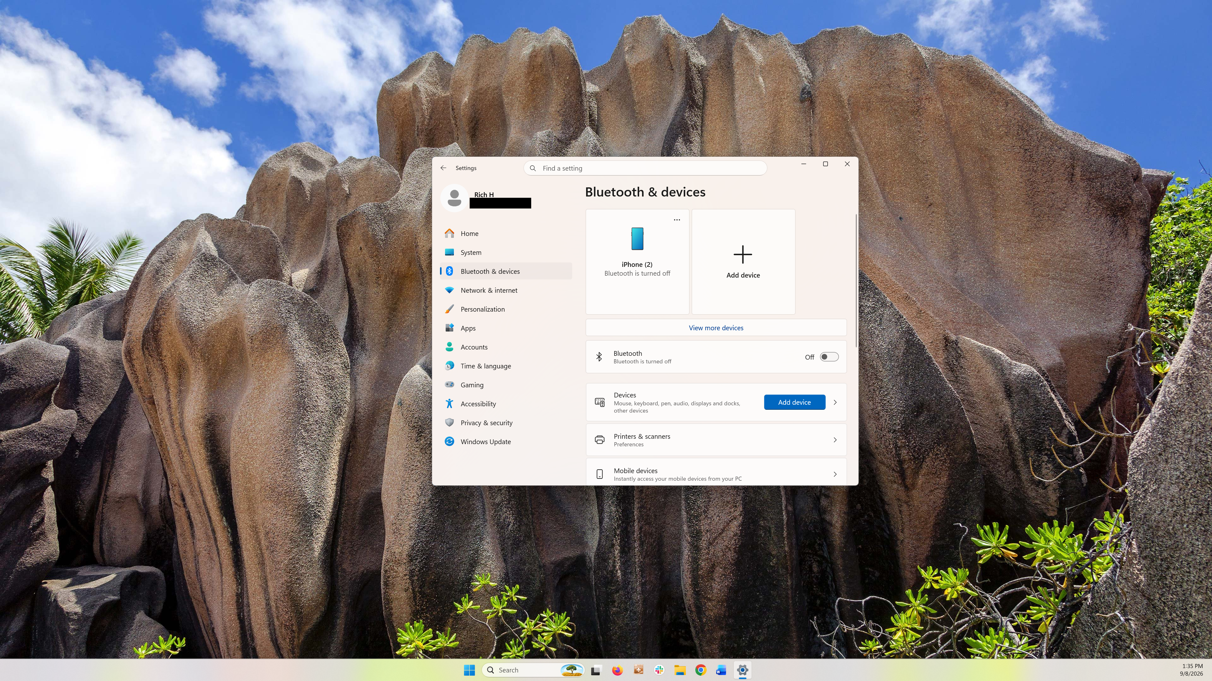Open the iPhone (2) three-dot menu
1212x681 pixels.
[677, 220]
